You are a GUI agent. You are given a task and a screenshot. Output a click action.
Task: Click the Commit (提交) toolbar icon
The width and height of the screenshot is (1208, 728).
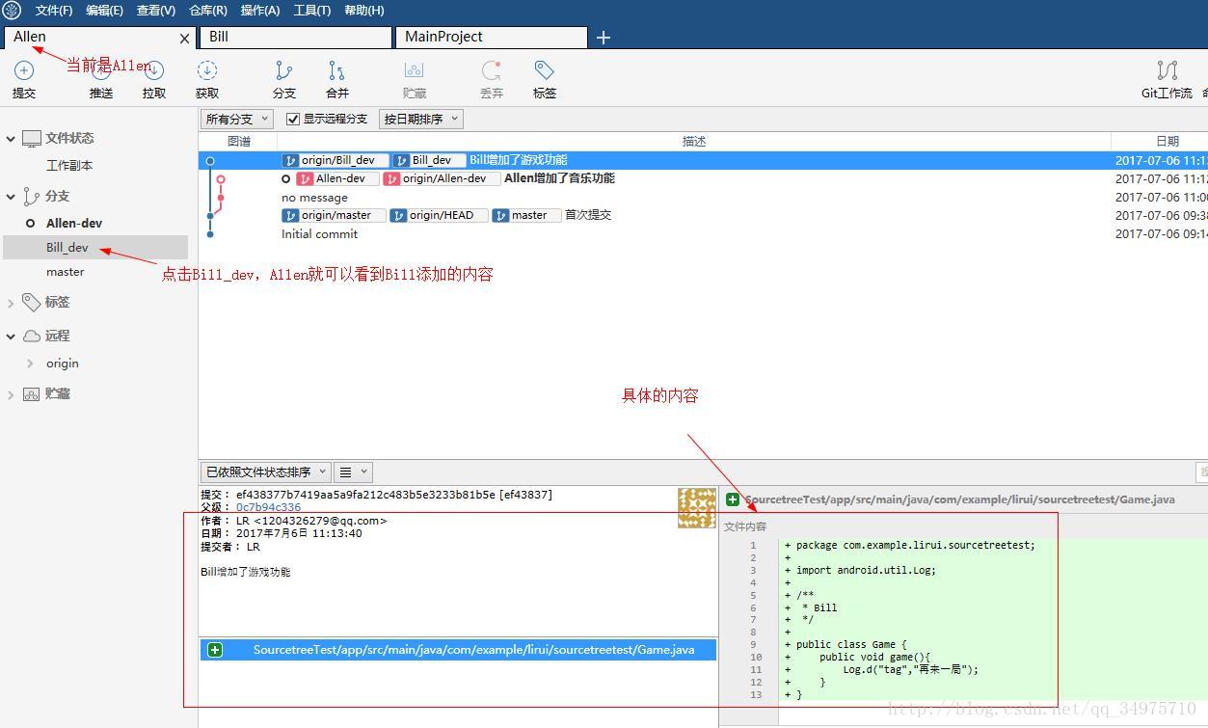24,70
